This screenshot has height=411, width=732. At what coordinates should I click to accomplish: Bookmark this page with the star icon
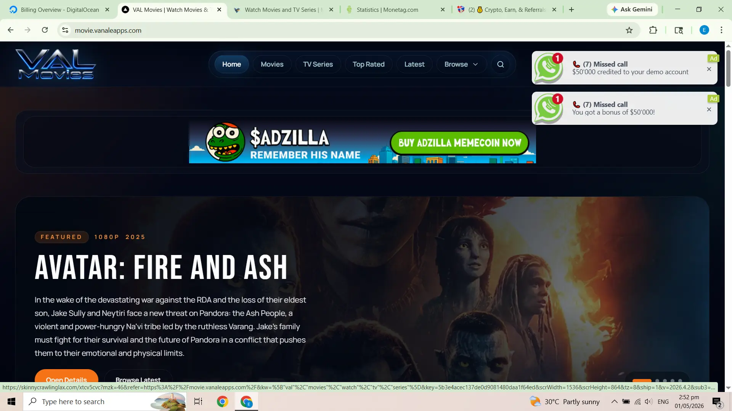coord(629,30)
